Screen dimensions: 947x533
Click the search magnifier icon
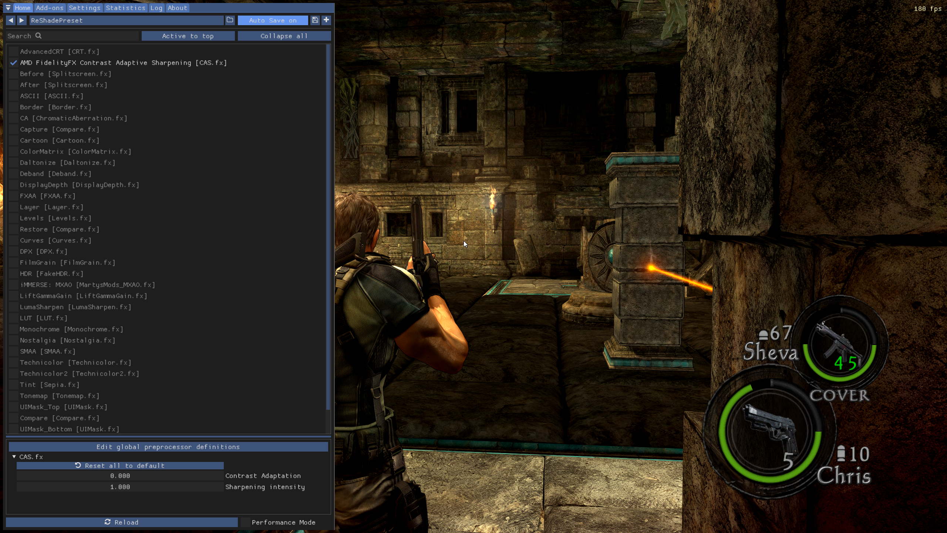click(38, 36)
